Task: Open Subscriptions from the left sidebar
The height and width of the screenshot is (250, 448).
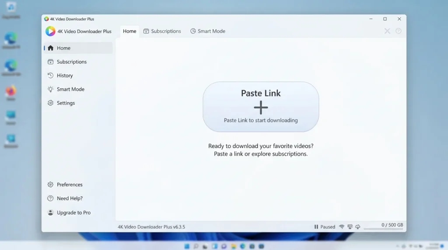Action: [x=78, y=62]
